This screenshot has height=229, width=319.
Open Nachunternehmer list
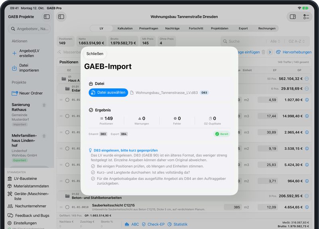(27, 206)
